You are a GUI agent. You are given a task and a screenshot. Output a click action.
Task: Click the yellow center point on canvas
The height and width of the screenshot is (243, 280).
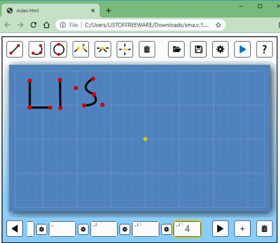click(145, 139)
